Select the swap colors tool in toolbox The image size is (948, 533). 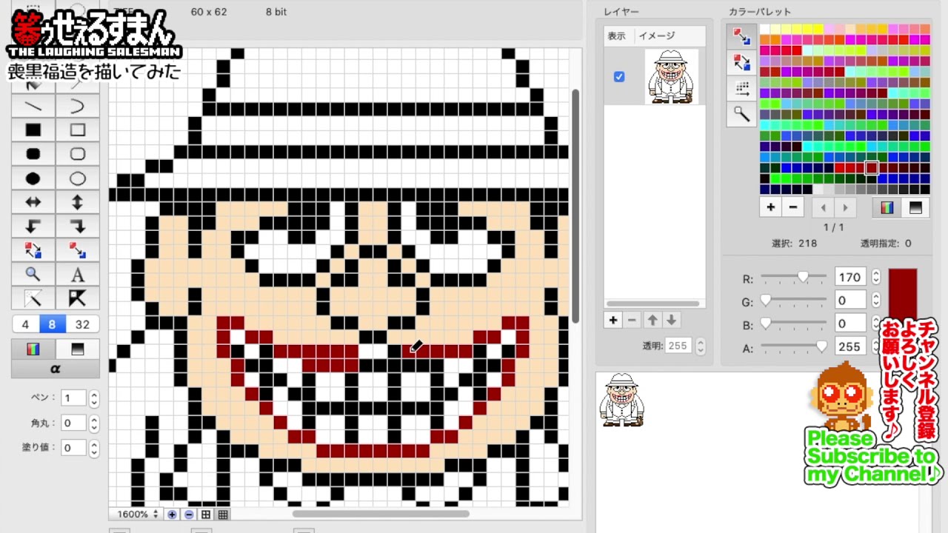point(33,250)
